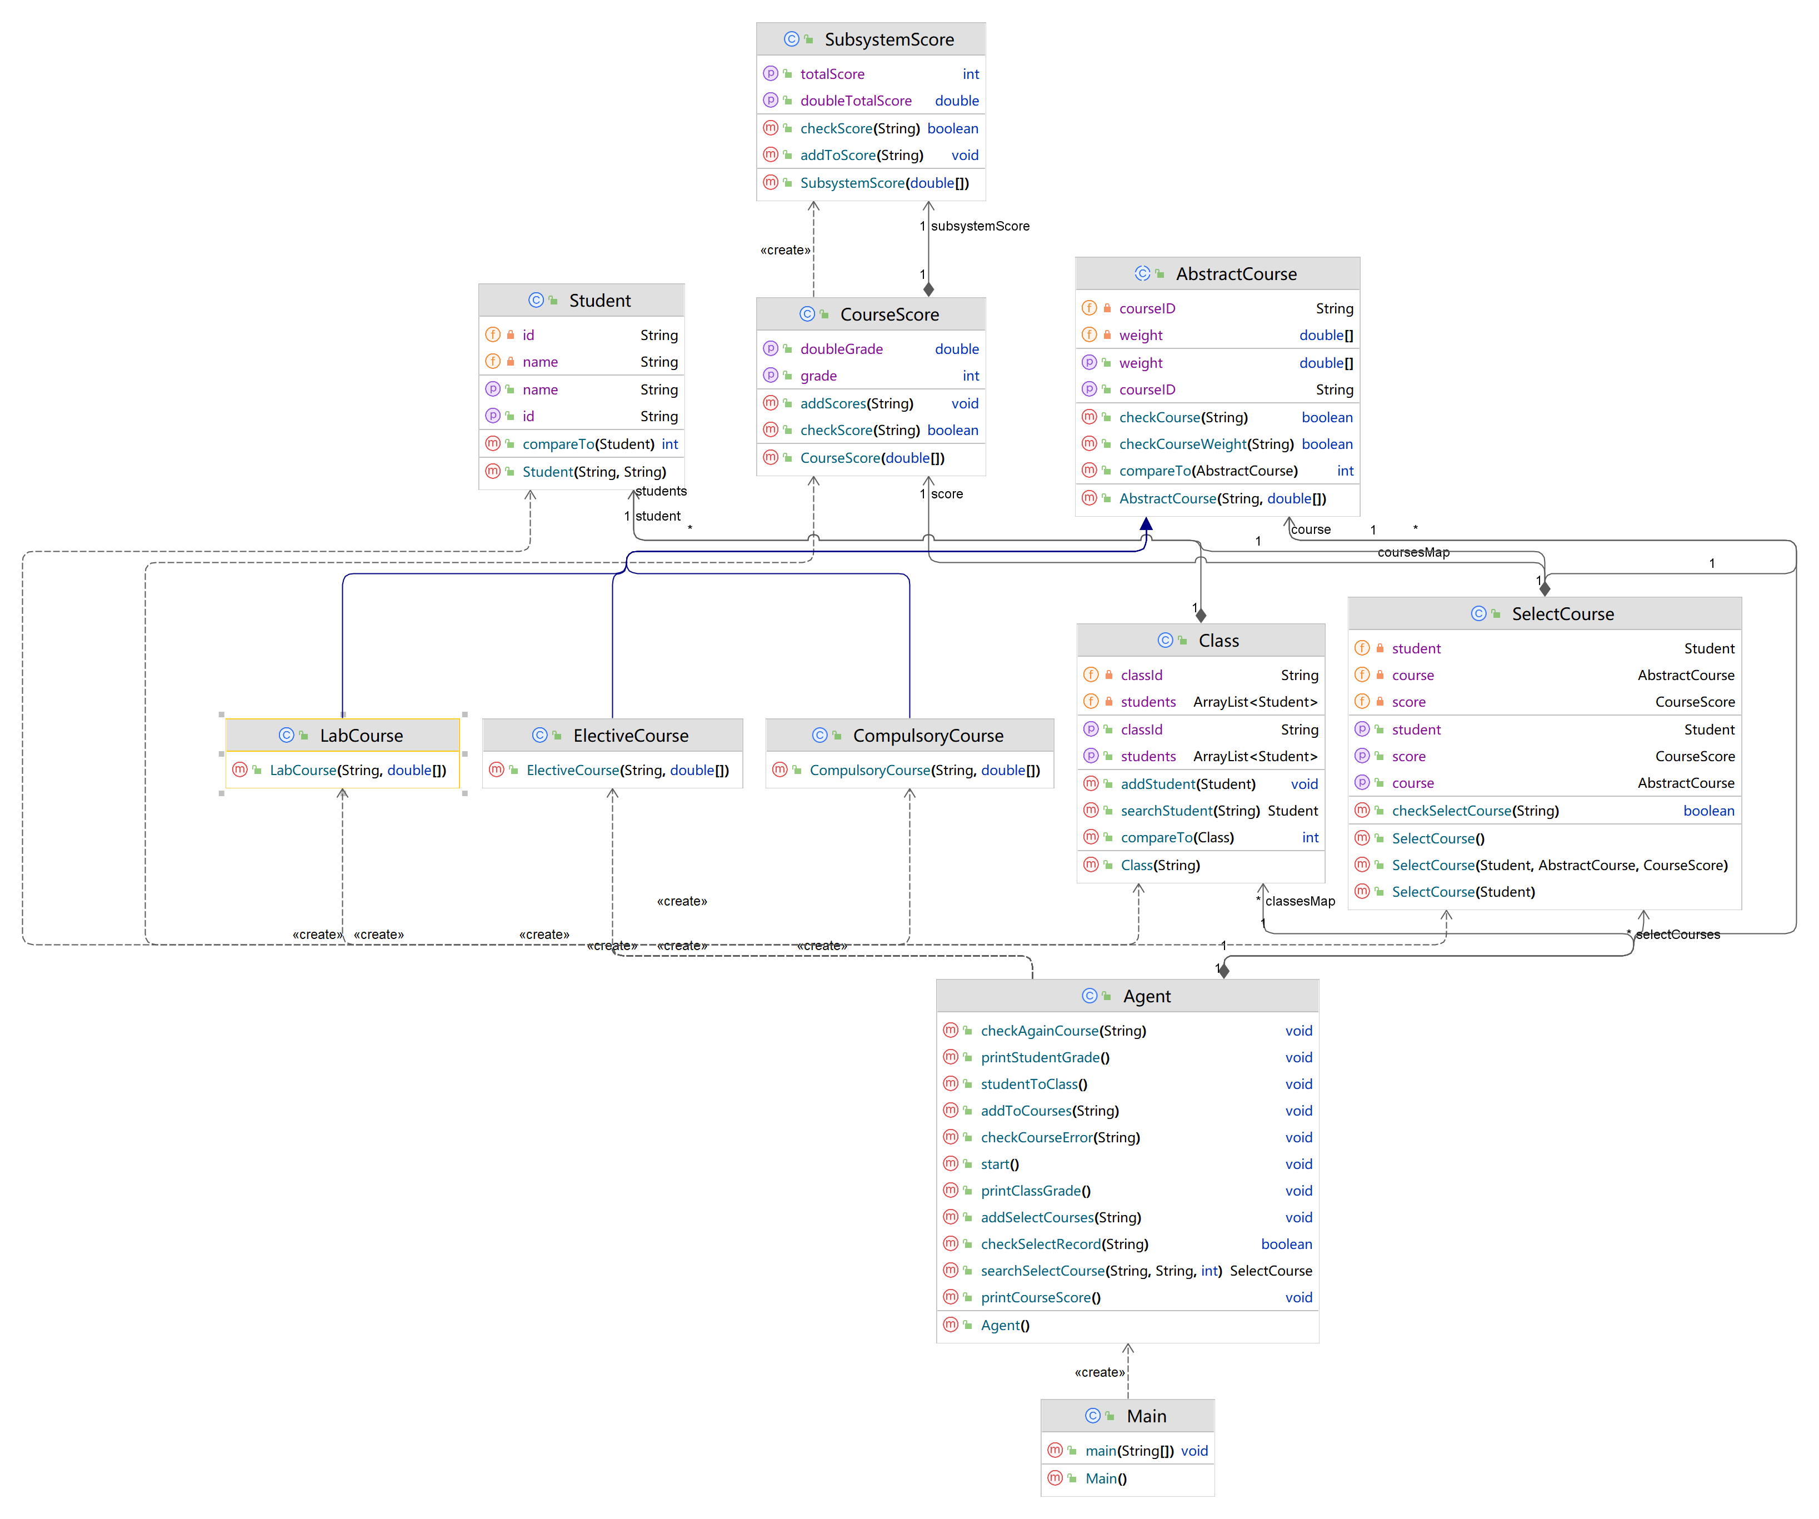Viewport: 1819px width, 1519px height.
Task: Select the LabCourse class node title
Action: click(x=361, y=735)
